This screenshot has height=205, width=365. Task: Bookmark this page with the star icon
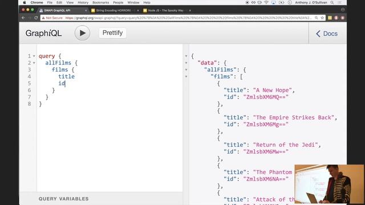[x=322, y=18]
